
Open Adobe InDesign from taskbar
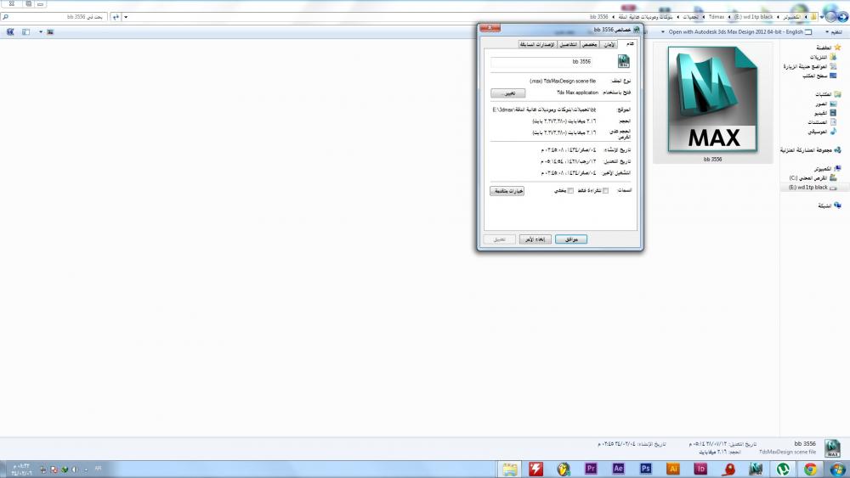[700, 469]
